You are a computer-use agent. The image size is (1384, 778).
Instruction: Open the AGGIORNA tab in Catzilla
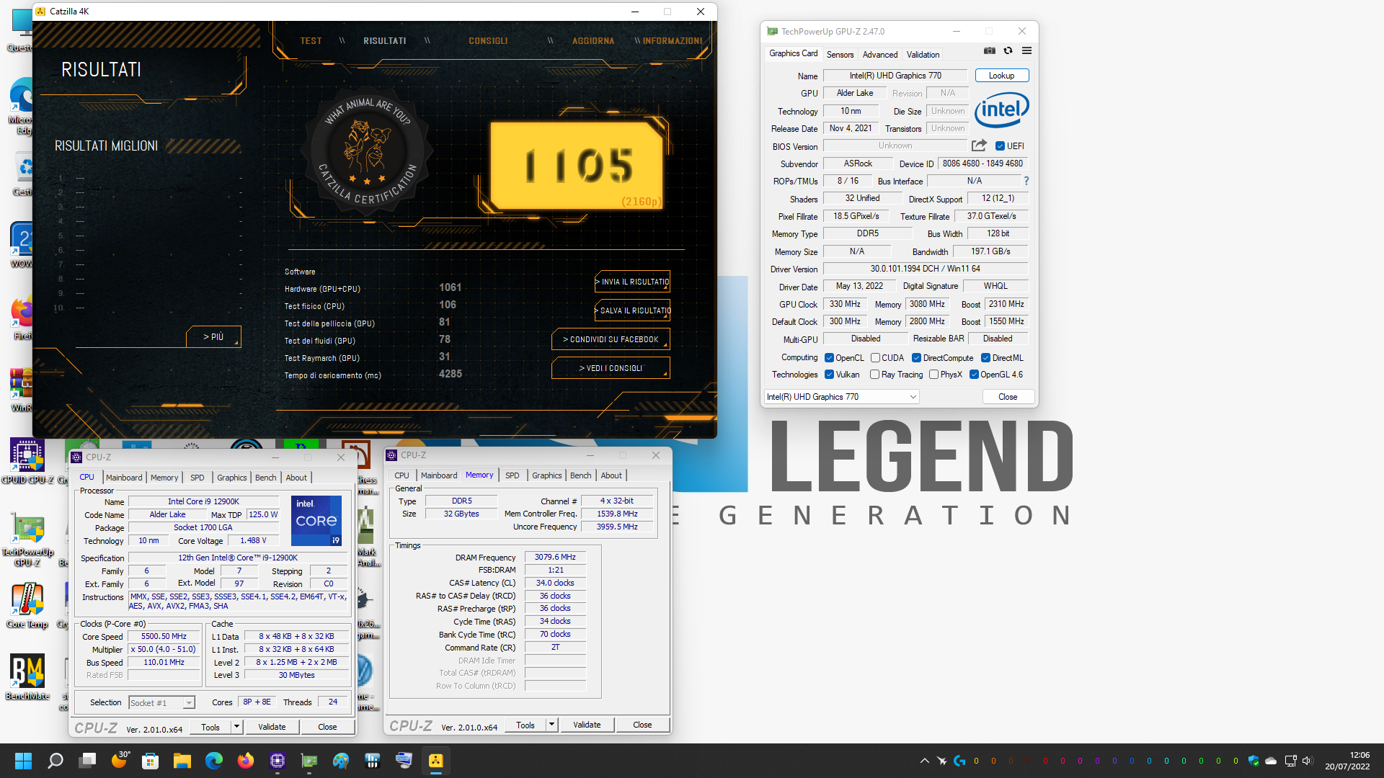point(593,41)
